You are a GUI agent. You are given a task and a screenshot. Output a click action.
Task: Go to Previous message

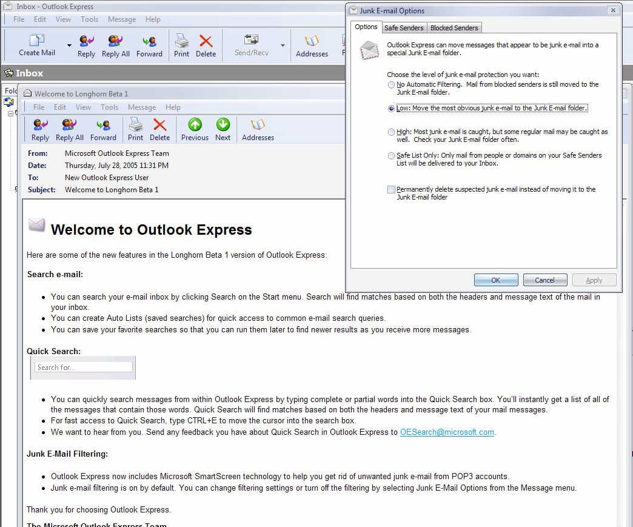pyautogui.click(x=195, y=130)
